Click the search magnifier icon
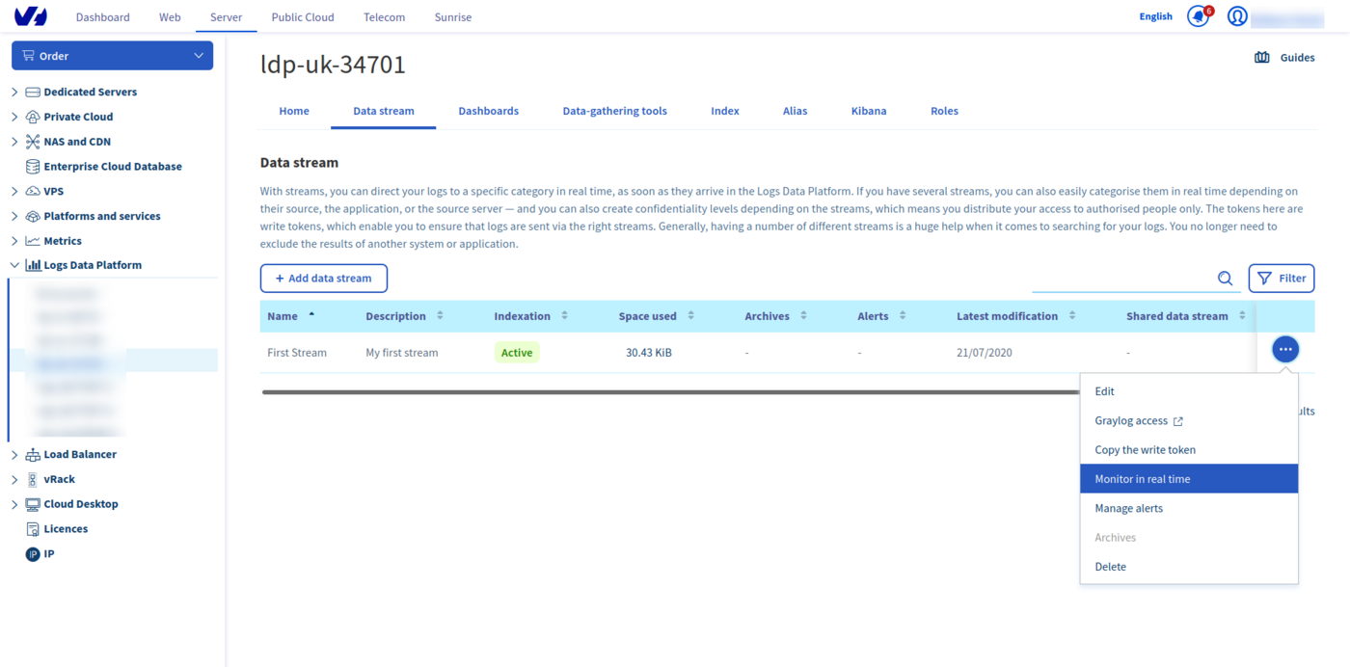The height and width of the screenshot is (667, 1350). [x=1225, y=279]
